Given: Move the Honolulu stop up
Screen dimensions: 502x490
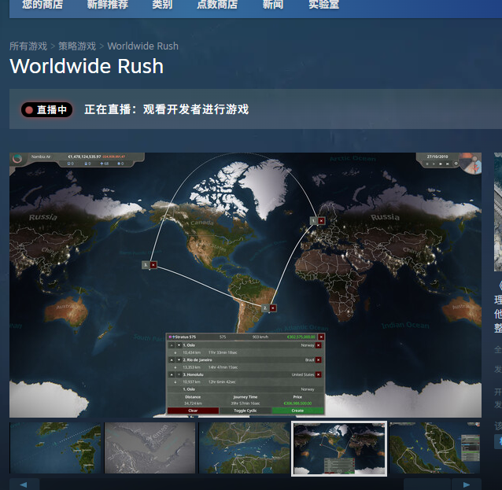Looking at the screenshot, I should pos(172,375).
